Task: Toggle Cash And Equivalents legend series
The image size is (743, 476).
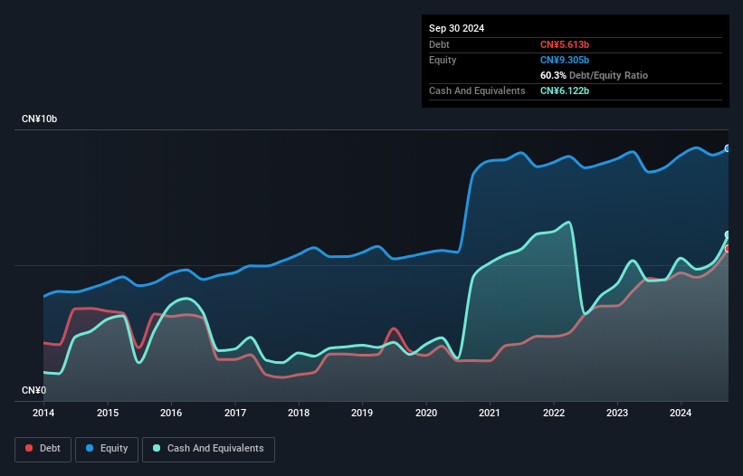Action: 208,449
